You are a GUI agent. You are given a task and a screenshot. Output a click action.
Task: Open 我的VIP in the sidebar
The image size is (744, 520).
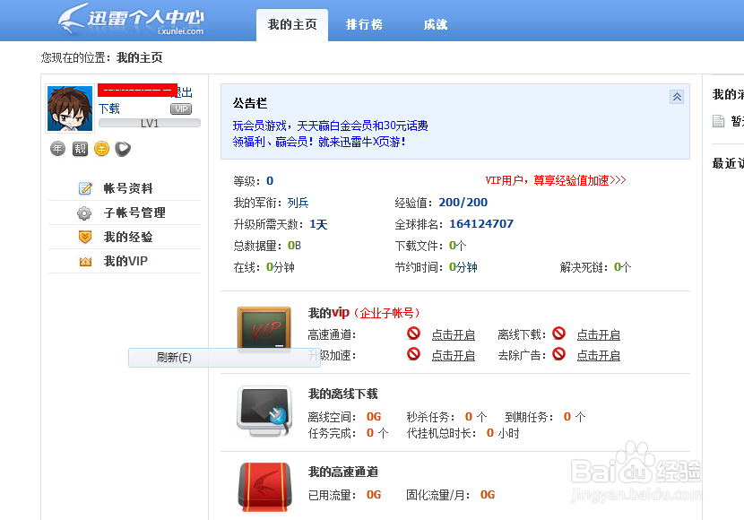tap(125, 261)
